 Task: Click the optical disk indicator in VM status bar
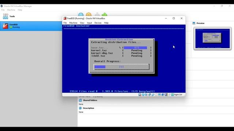(143, 95)
